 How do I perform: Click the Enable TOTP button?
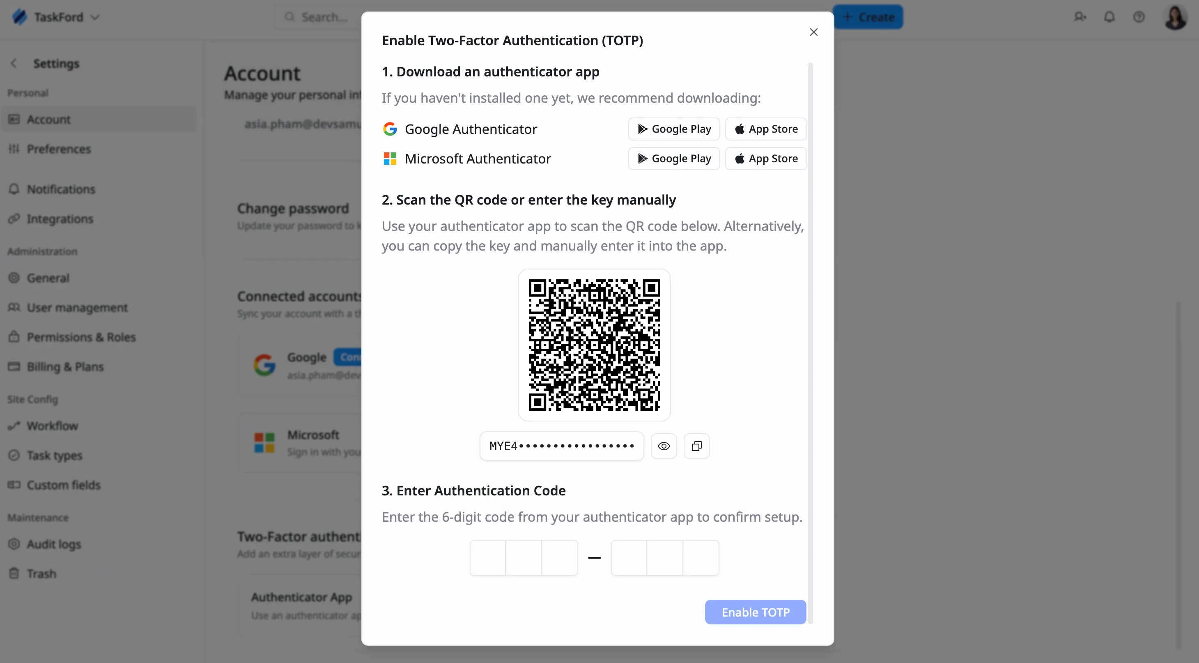(756, 612)
